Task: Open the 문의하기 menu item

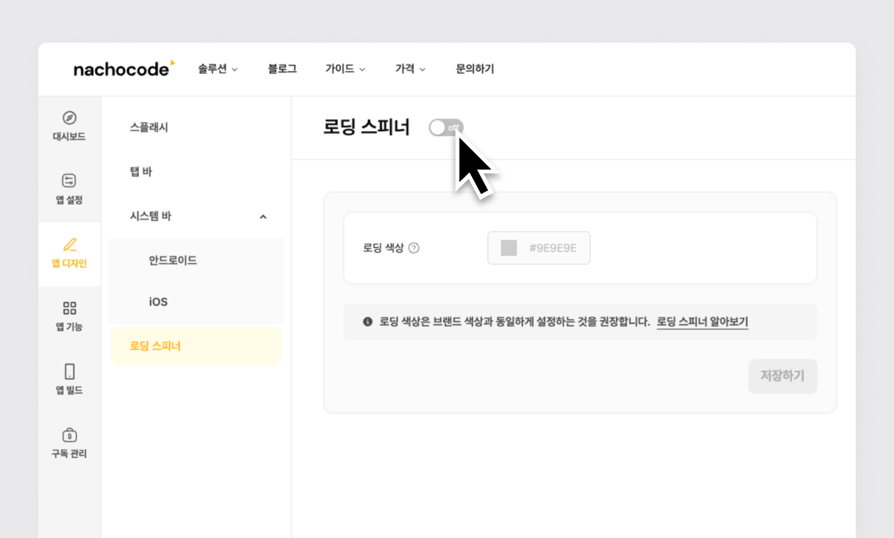Action: coord(475,69)
